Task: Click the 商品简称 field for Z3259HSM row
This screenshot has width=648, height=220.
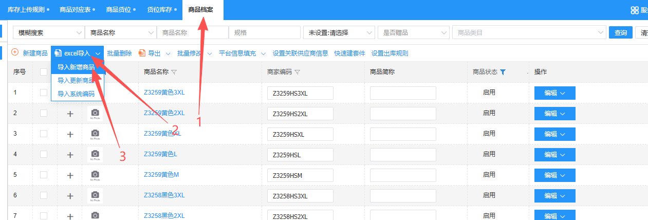Action: 403,175
